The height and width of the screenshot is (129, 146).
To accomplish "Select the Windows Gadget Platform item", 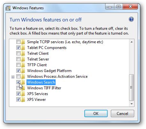I will pos(49,71).
